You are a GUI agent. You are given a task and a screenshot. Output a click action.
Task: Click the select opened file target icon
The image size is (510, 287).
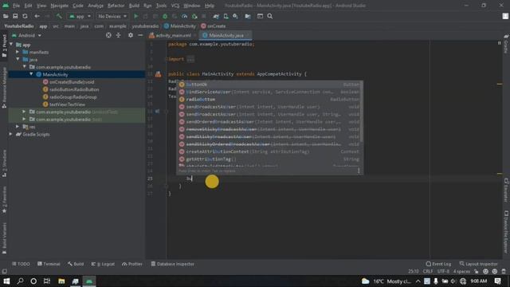108,35
